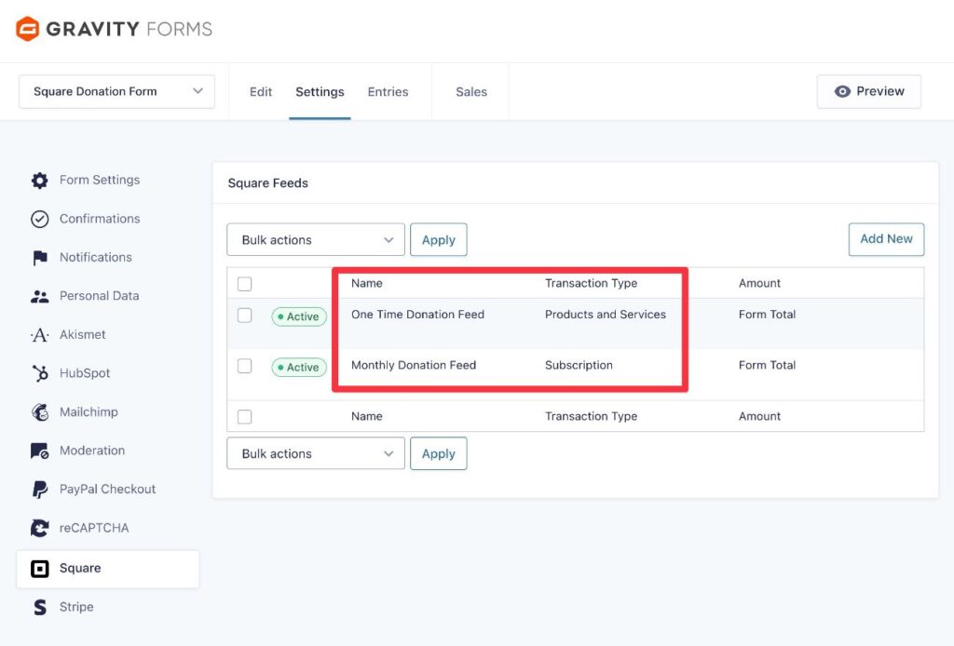
Task: Click the Form Settings gear icon
Action: pos(39,181)
